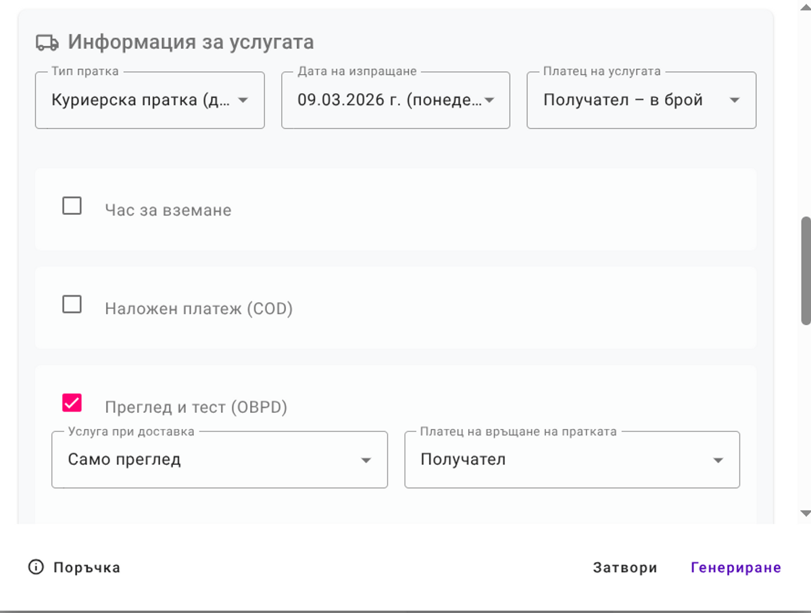Tick the Наложен платеж (COD) checkbox

[x=72, y=304]
